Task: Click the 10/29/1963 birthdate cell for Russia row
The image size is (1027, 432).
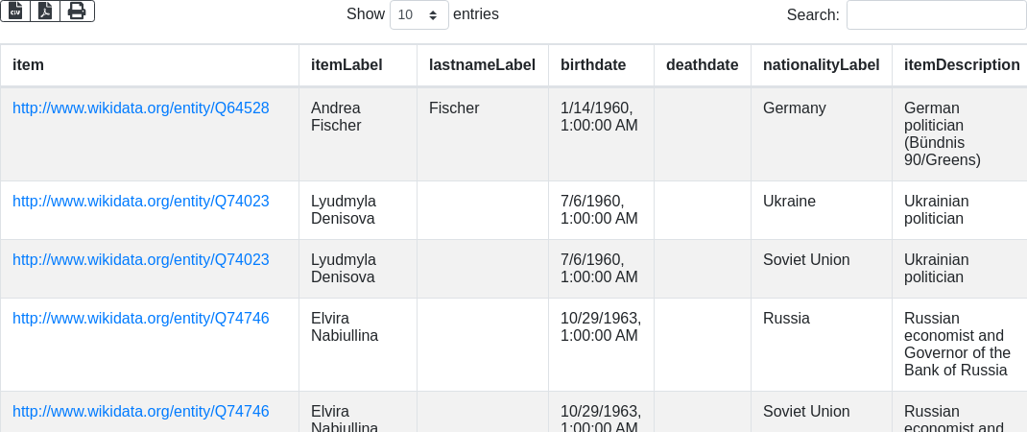Action: (600, 326)
